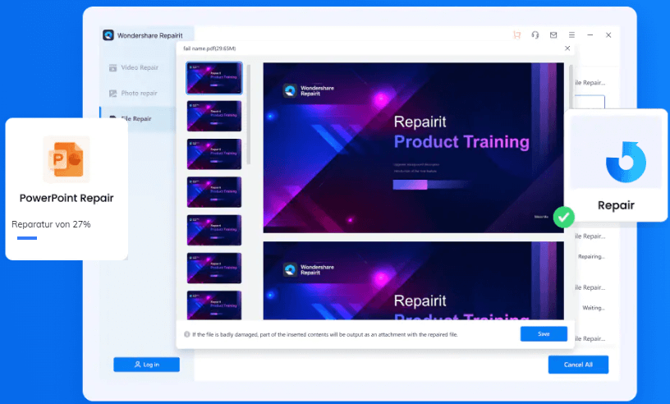The width and height of the screenshot is (670, 404).
Task: Select the sixth slide thumbnail
Action: [x=214, y=269]
